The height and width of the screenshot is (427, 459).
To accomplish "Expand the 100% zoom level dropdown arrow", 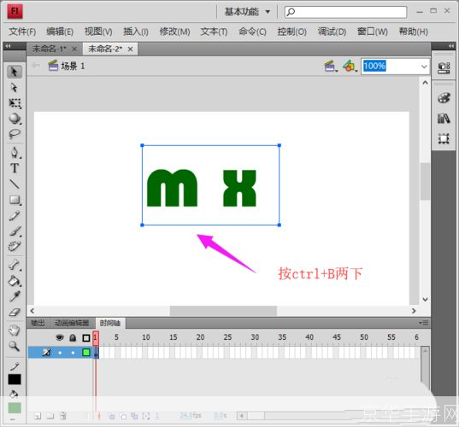I will [424, 67].
